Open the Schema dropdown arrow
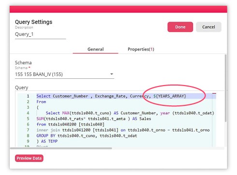This screenshot has height=175, width=237. point(112,74)
